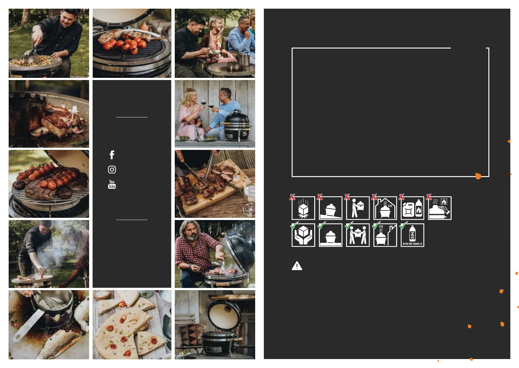Image resolution: width=519 pixels, height=368 pixels.
Task: Select the sliced steak on cutting board photo
Action: click(215, 184)
